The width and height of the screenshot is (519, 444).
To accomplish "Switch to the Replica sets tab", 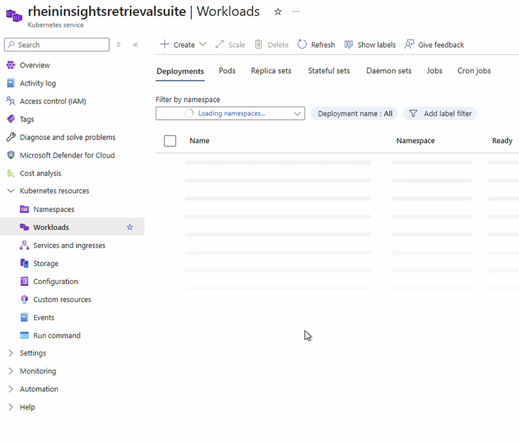I will coord(271,71).
